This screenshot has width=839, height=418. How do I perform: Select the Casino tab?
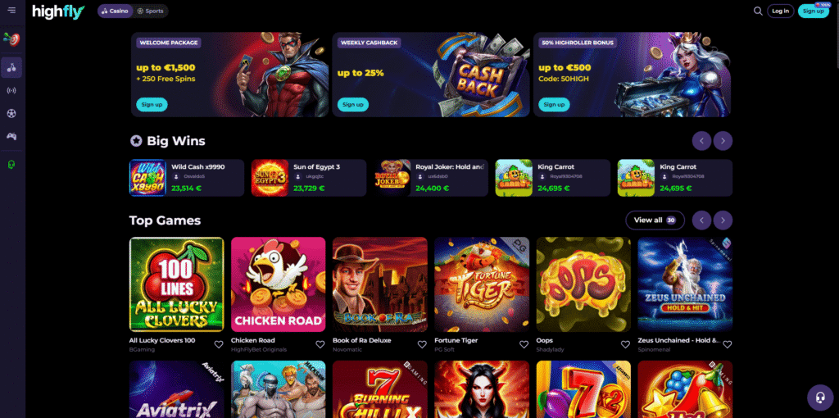115,11
